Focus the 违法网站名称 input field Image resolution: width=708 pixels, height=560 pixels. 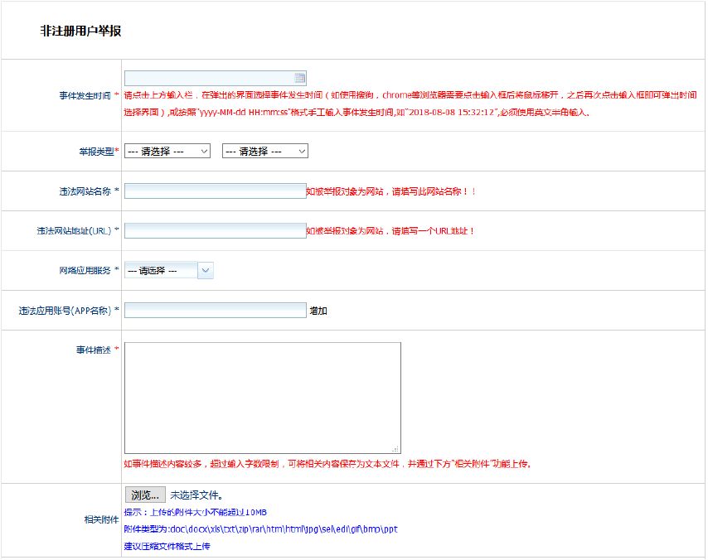click(216, 191)
